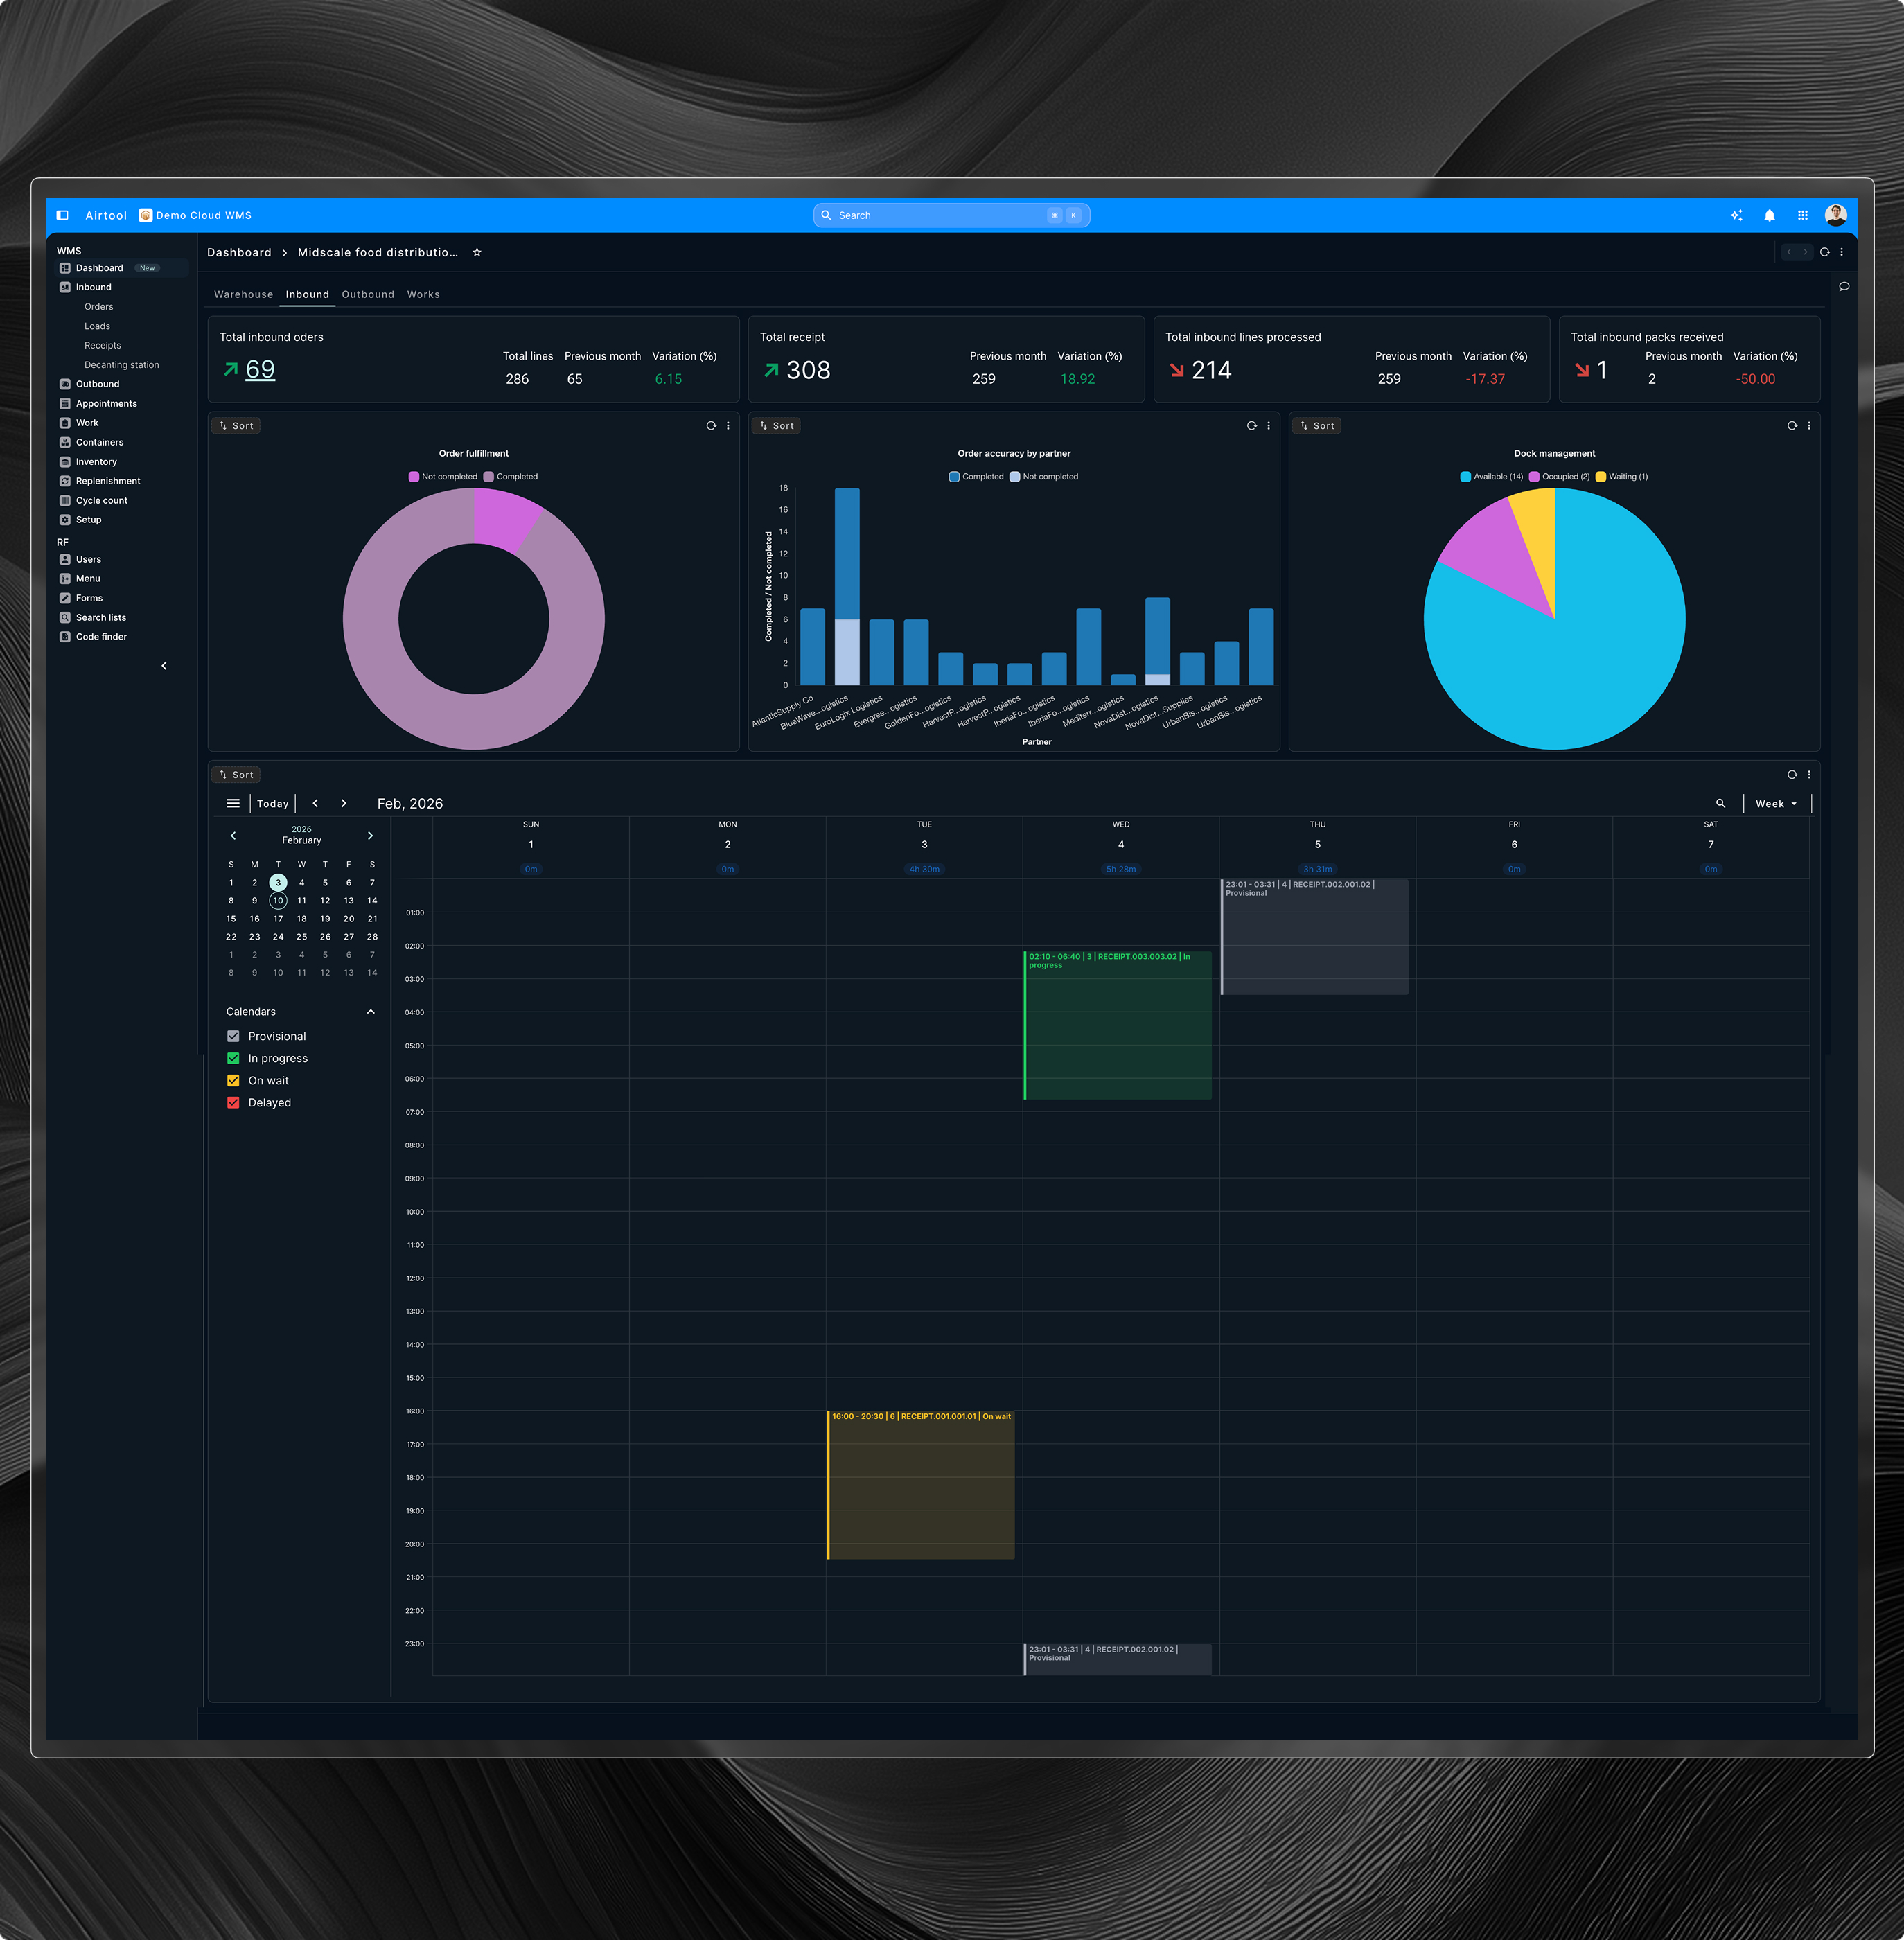Open Dock management chart options menu
The width and height of the screenshot is (1904, 1940).
click(1809, 426)
